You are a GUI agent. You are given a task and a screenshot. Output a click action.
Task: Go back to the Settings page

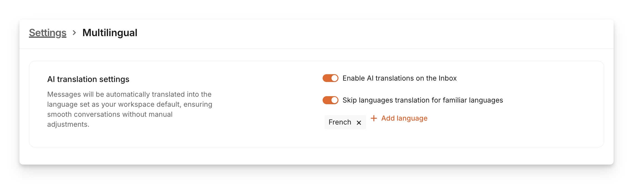tap(48, 33)
